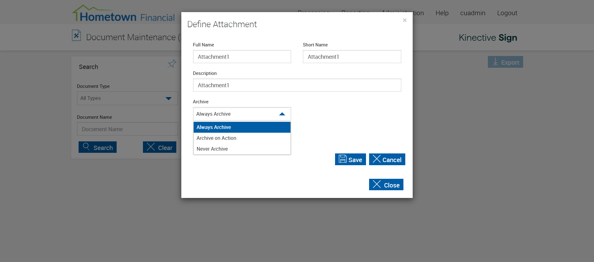Choose Archive on Action option

242,138
